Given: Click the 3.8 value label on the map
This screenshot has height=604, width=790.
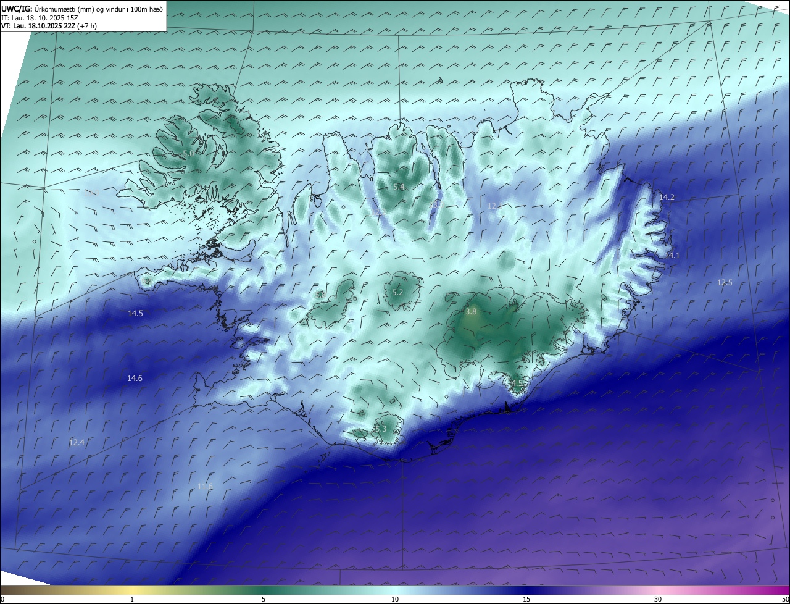Looking at the screenshot, I should 471,312.
